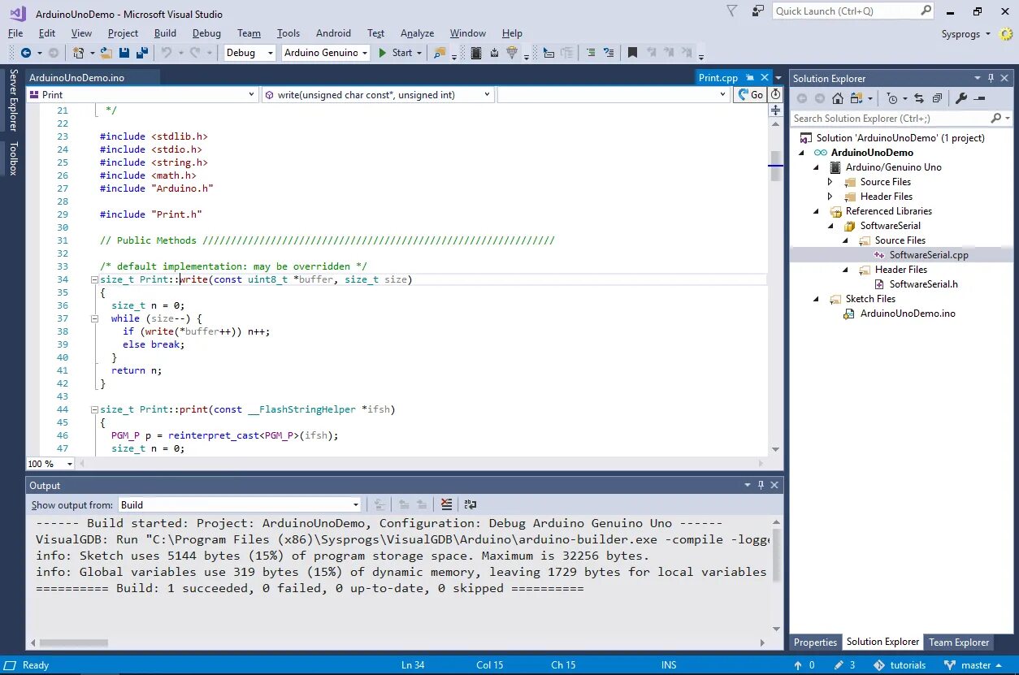Image resolution: width=1019 pixels, height=675 pixels.
Task: Open the Server Explorer side tab
Action: [13, 100]
